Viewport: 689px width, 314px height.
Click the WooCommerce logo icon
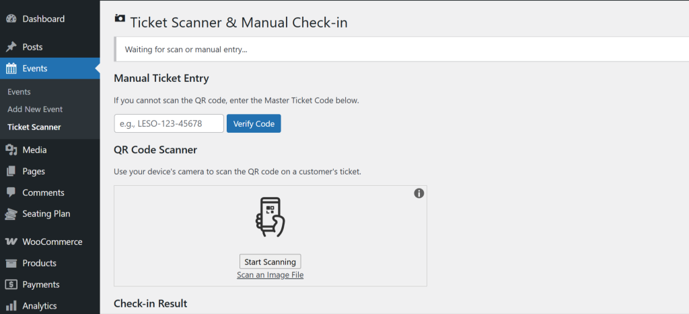coord(11,242)
